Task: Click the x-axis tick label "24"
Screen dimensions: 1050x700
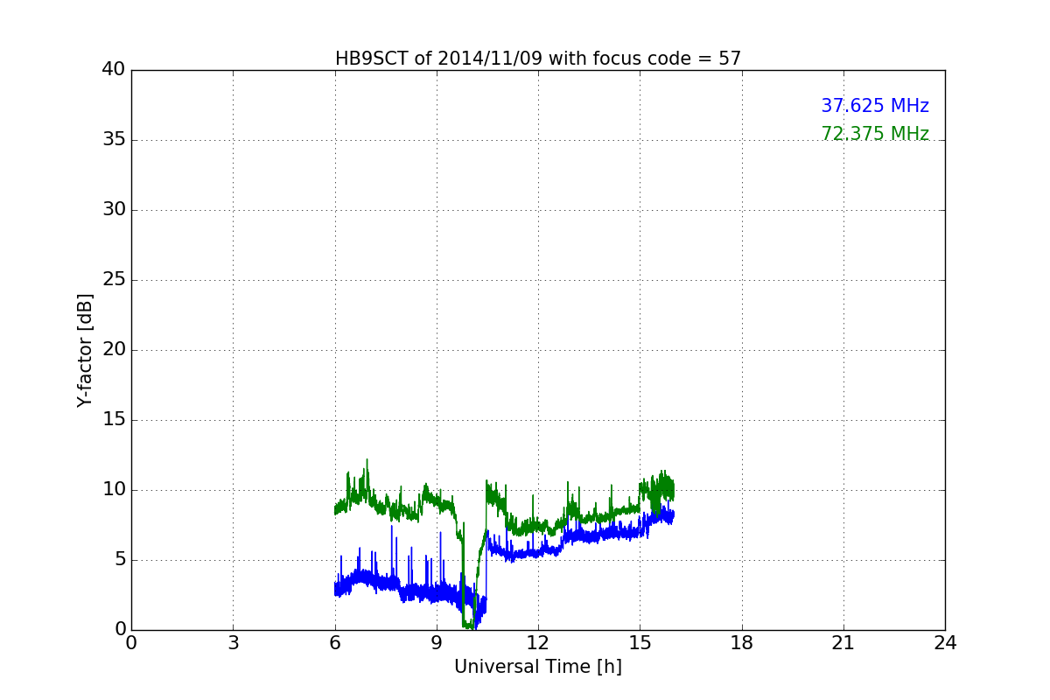Action: pyautogui.click(x=945, y=643)
